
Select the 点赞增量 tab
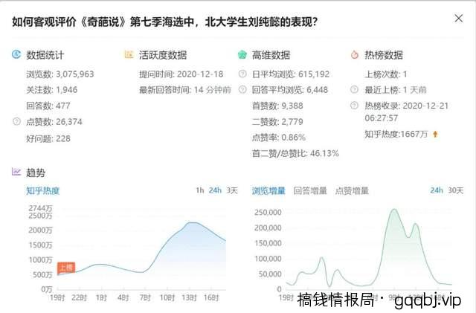point(352,190)
